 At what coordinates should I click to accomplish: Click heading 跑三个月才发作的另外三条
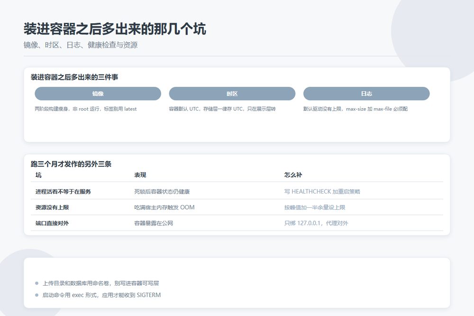point(71,164)
